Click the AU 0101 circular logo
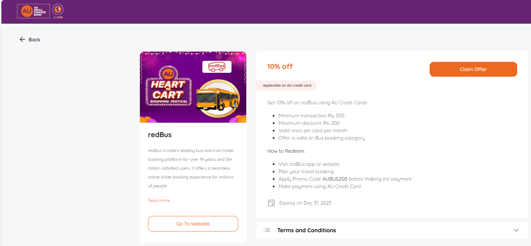 tap(58, 10)
